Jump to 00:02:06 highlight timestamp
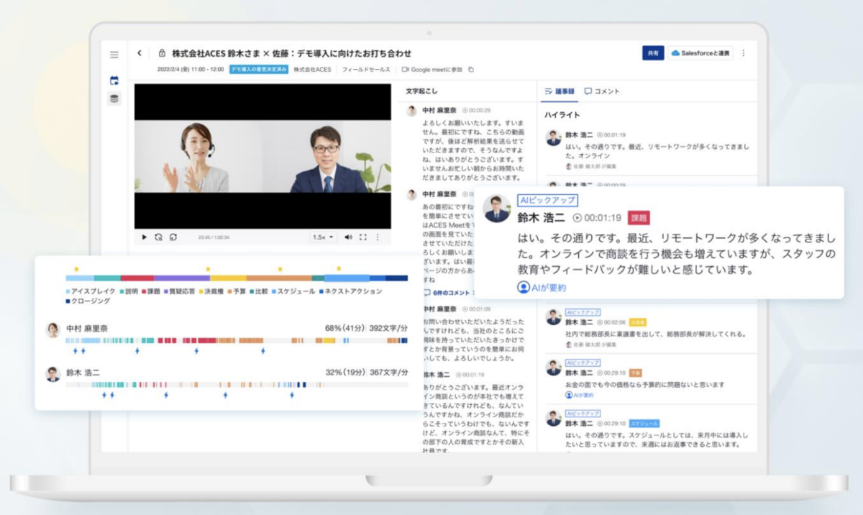Screen dimensions: 863x515 coord(611,322)
